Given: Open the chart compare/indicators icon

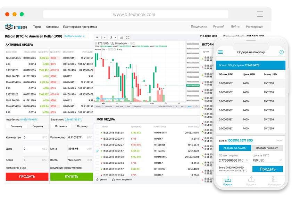Looking at the screenshot, I should (122, 37).
